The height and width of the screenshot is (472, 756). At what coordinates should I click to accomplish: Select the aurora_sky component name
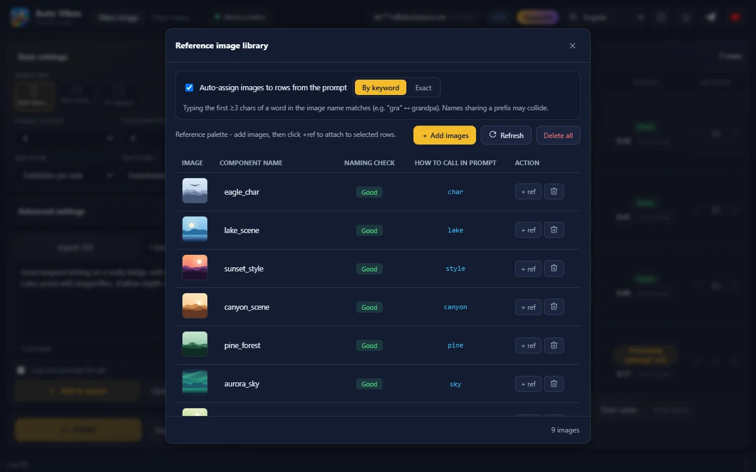(242, 383)
